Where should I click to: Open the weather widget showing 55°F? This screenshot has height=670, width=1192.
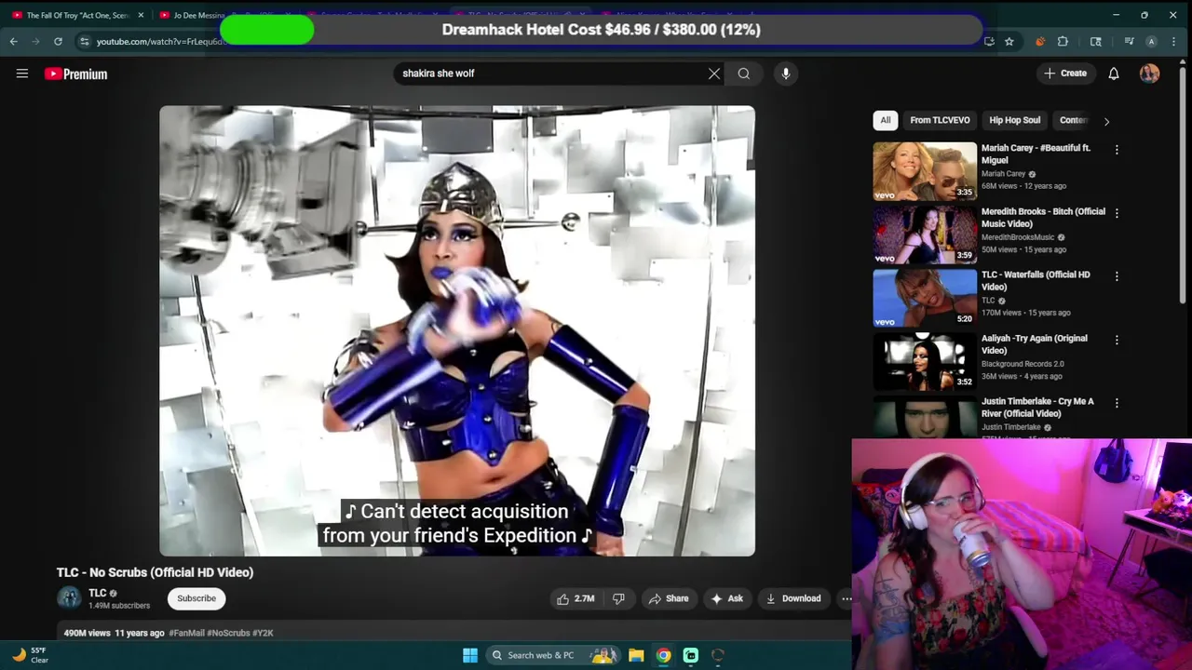[31, 655]
